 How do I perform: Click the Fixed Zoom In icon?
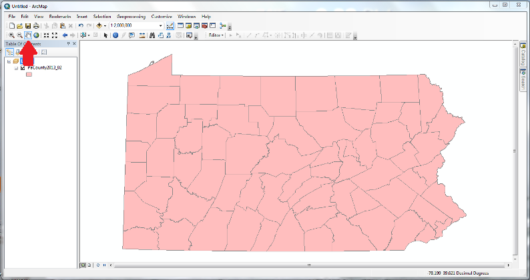point(46,35)
